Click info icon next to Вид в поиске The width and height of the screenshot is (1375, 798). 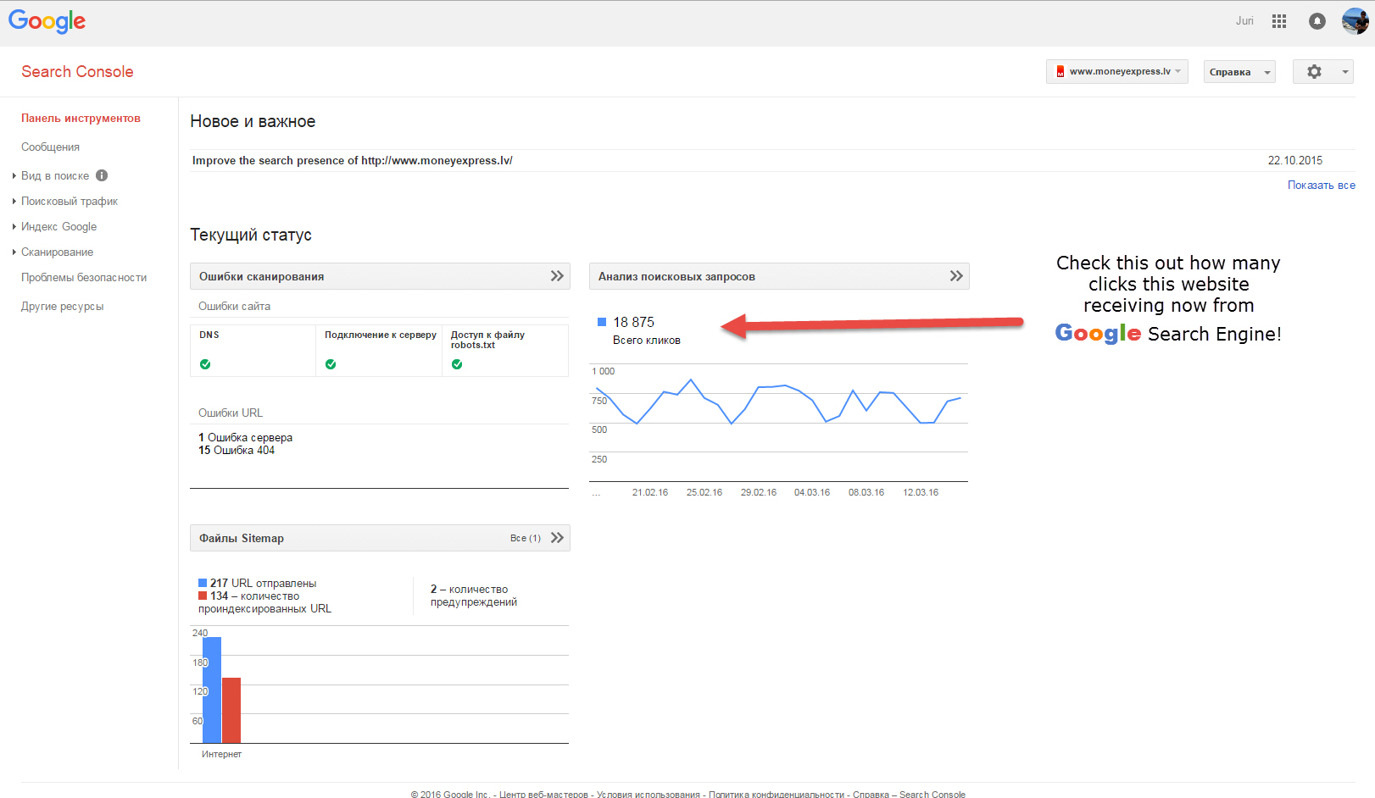click(x=102, y=175)
